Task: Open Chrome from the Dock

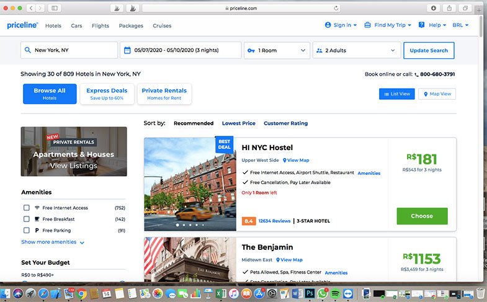Action: pyautogui.click(x=81, y=293)
